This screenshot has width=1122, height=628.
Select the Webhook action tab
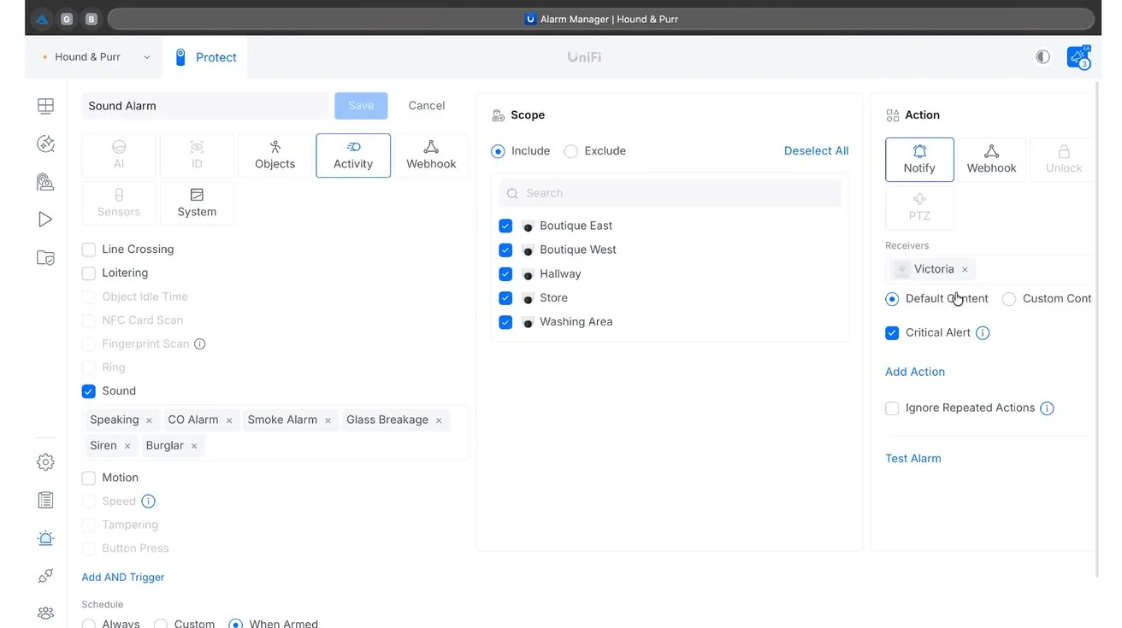coord(991,160)
